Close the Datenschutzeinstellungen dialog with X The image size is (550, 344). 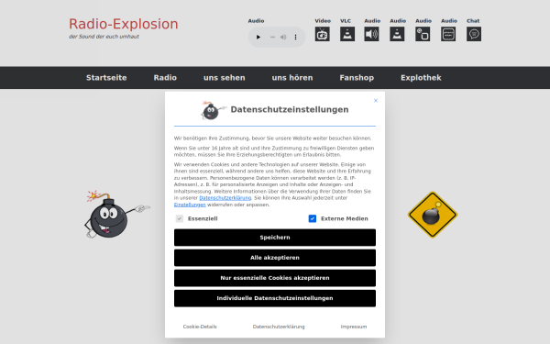376,101
